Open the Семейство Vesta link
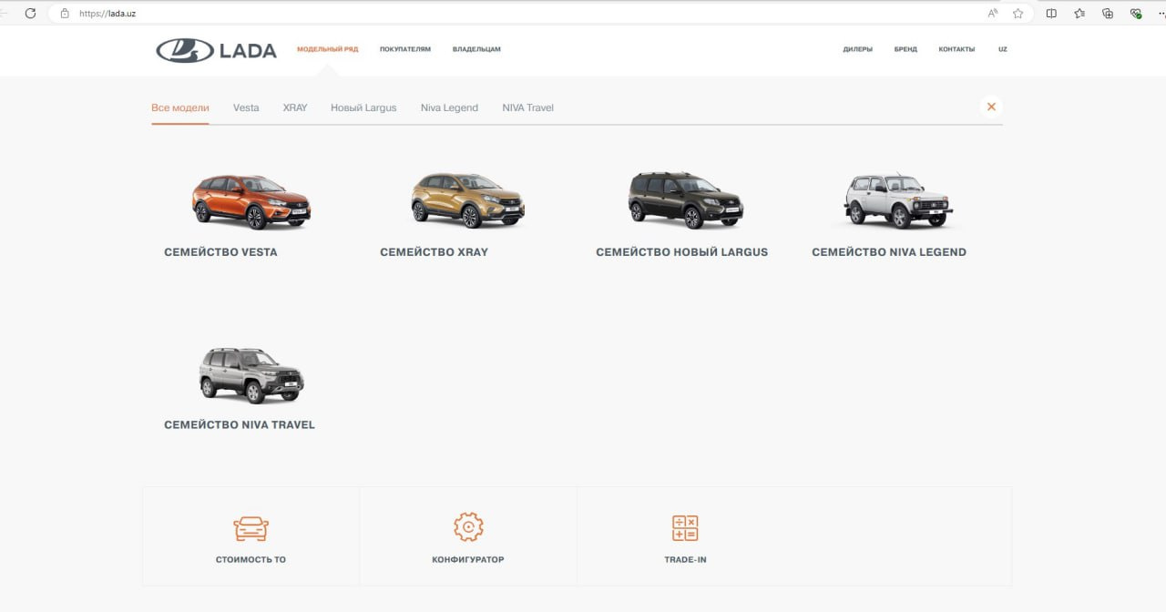This screenshot has width=1166, height=612. 220,252
